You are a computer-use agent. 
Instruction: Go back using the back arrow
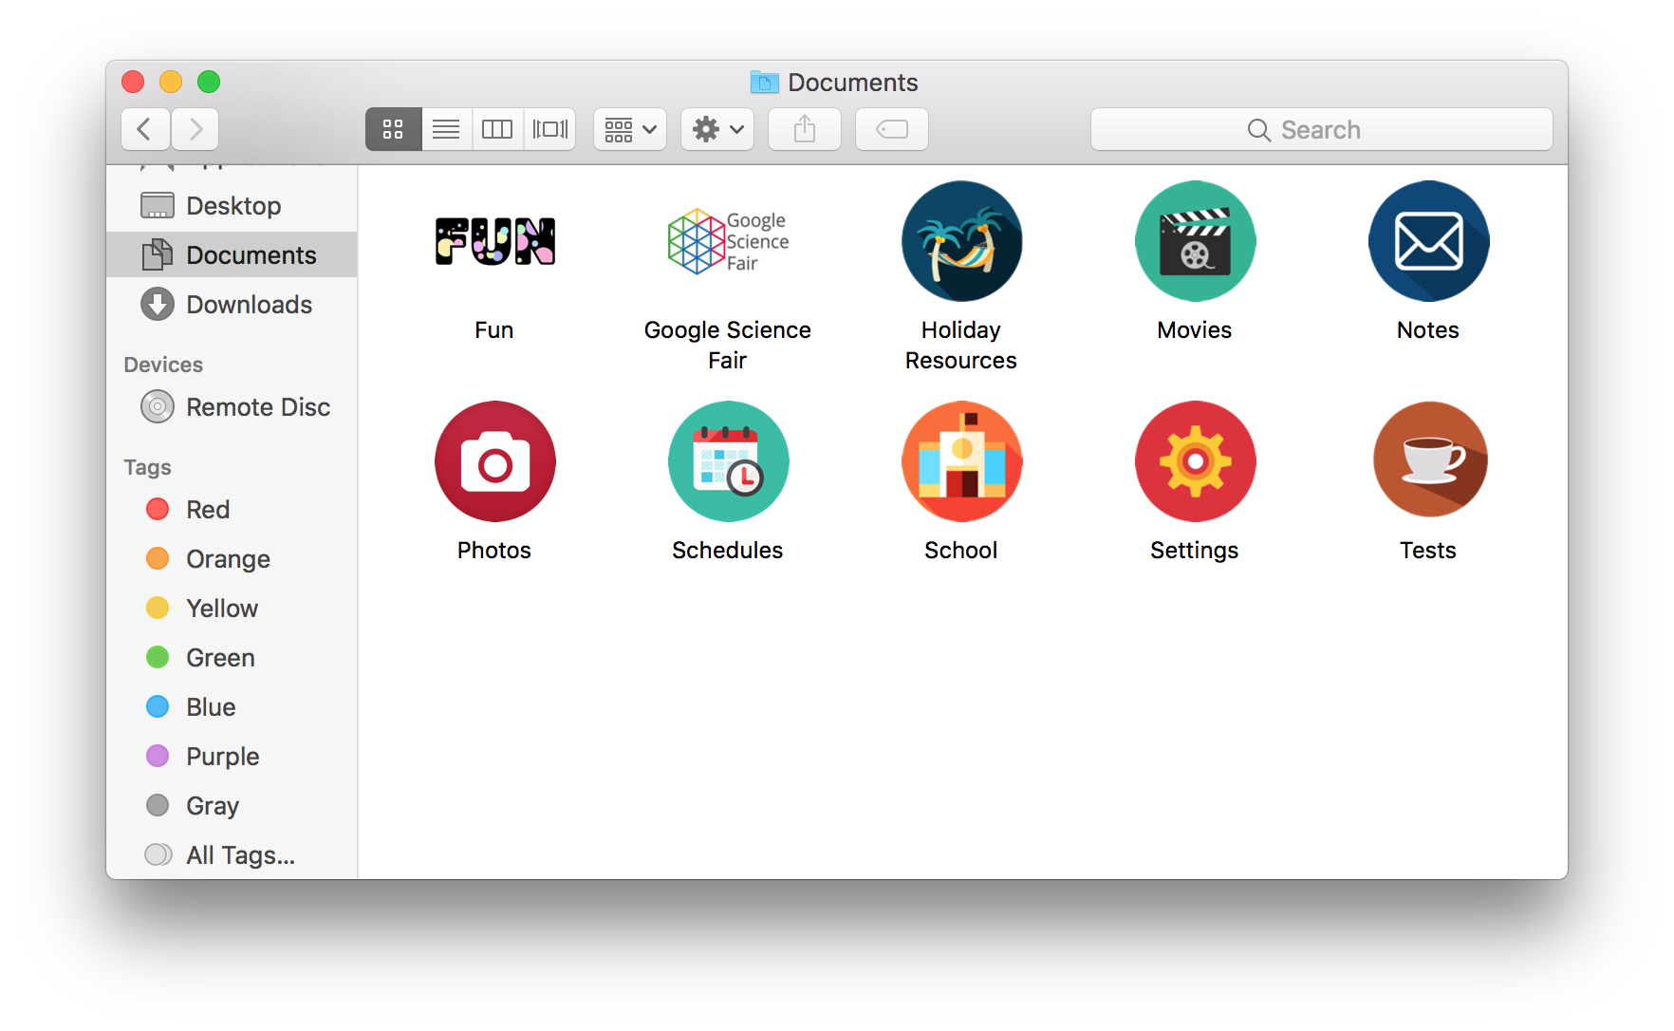pos(145,129)
